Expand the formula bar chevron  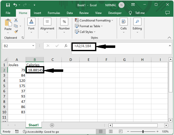[x=170, y=46]
